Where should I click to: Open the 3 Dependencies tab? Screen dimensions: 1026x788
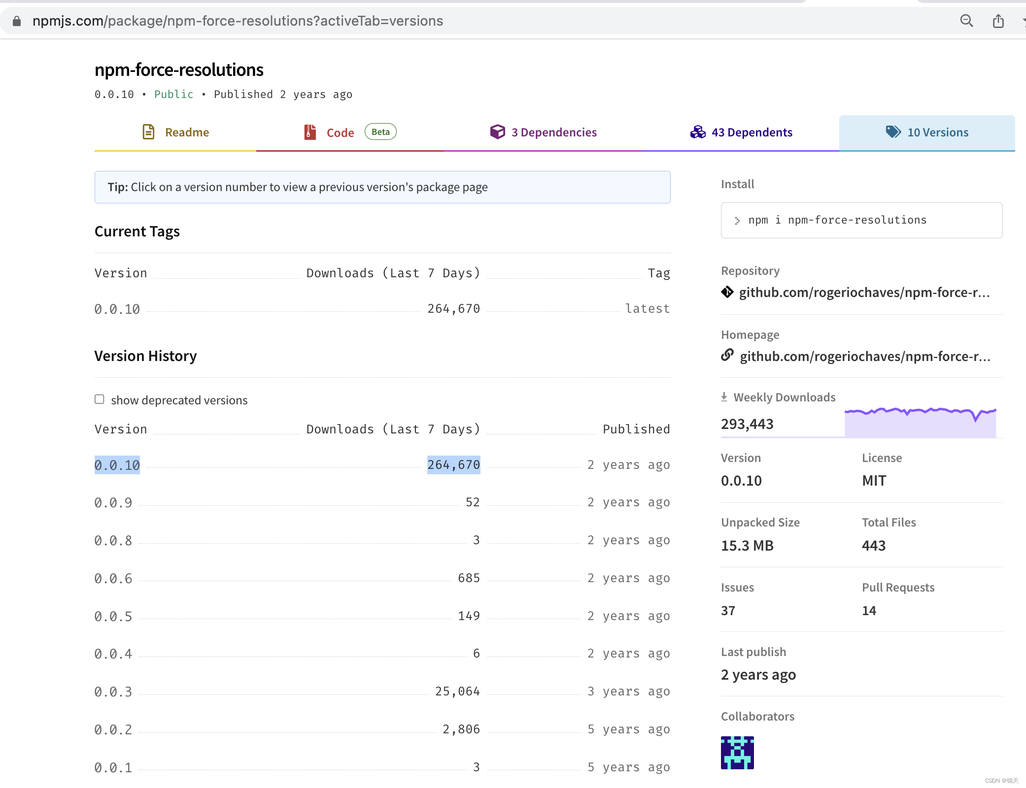pos(543,132)
